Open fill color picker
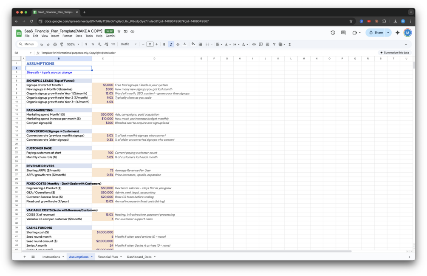The height and width of the screenshot is (276, 427). tap(193, 44)
